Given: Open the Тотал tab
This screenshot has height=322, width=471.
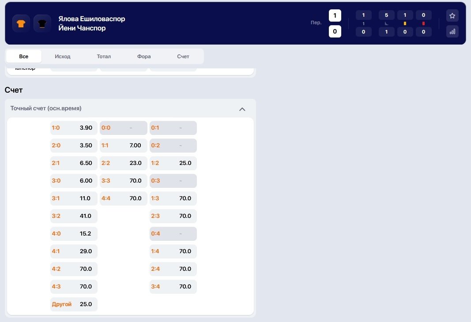Looking at the screenshot, I should tap(104, 56).
